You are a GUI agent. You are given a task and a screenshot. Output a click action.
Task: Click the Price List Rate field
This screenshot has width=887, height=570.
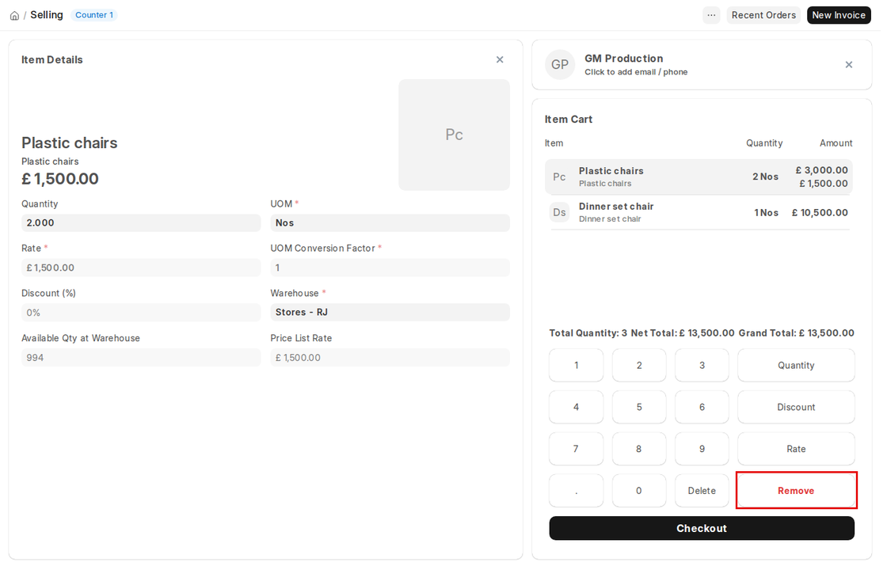tap(390, 357)
